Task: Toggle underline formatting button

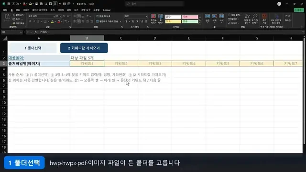Action: point(38,21)
